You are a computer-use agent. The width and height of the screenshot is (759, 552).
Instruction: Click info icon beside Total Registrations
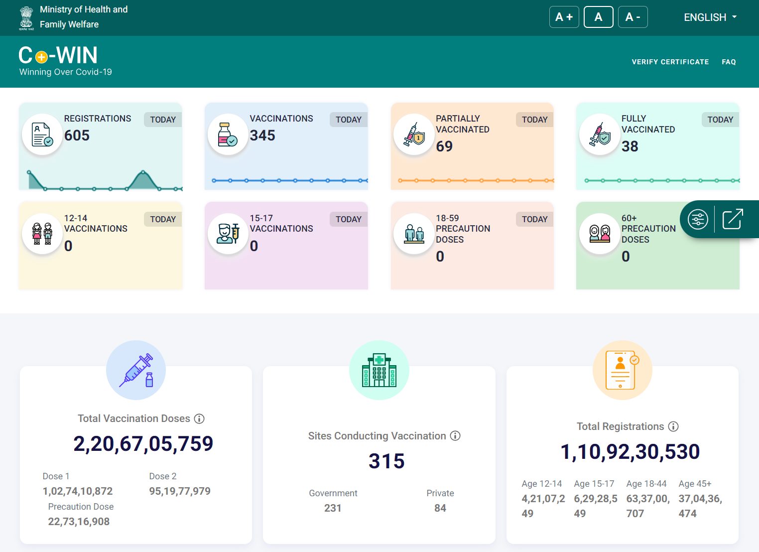point(673,426)
